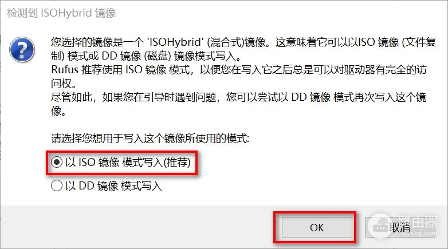448x249 pixels.
Task: Click the 问权。 line of the message
Action: pos(64,84)
